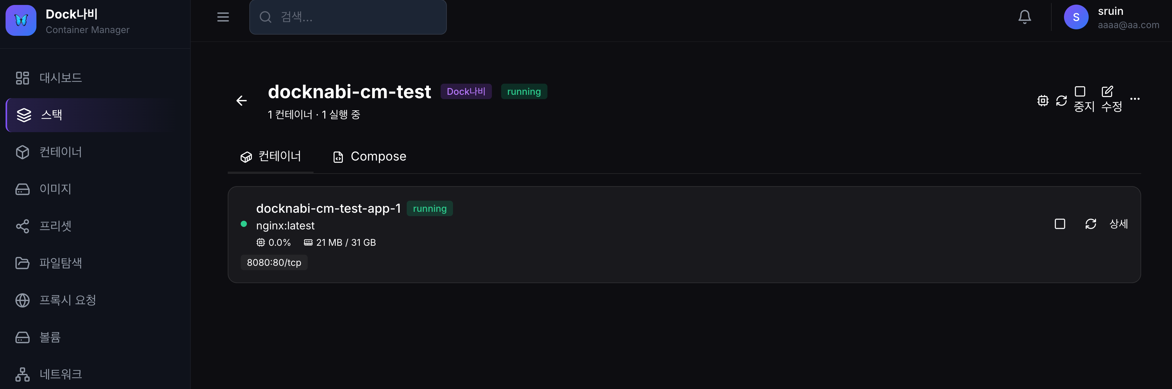Image resolution: width=1172 pixels, height=389 pixels.
Task: Open 네트워크 in the sidebar
Action: pos(60,374)
